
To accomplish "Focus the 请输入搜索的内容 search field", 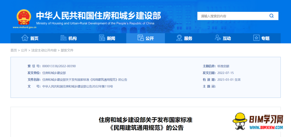I will point(232,16).
